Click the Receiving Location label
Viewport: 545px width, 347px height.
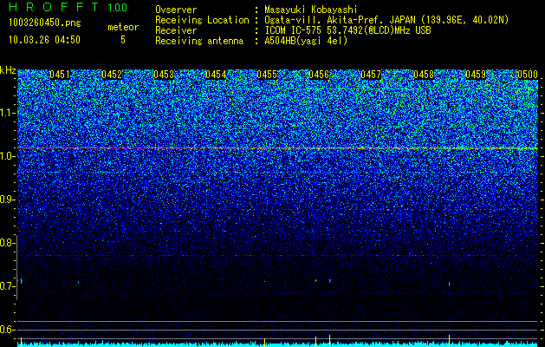[x=202, y=20]
